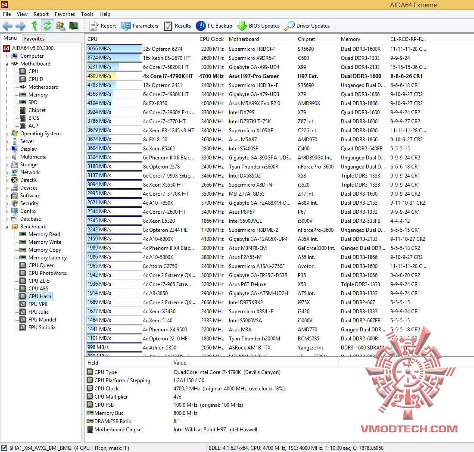Click the Refresh toolbar icon

click(x=47, y=26)
